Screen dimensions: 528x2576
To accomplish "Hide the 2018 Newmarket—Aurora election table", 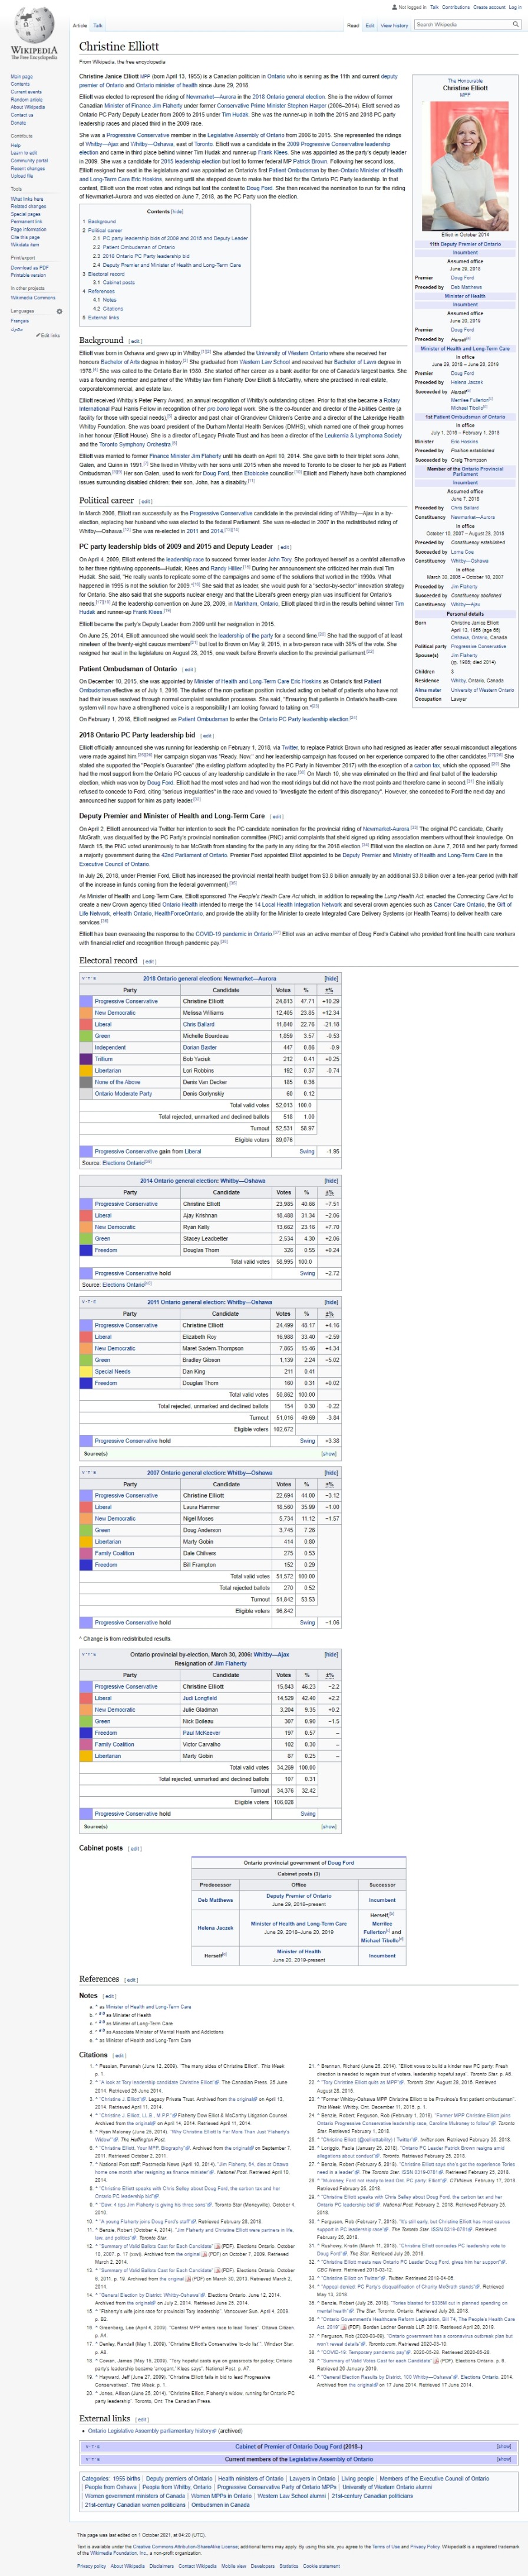I will pos(331,978).
